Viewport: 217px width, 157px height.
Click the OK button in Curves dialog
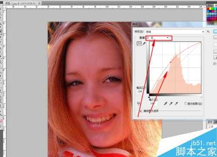pos(215,32)
